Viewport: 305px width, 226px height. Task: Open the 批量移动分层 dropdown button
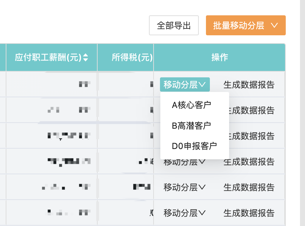pyautogui.click(x=245, y=25)
